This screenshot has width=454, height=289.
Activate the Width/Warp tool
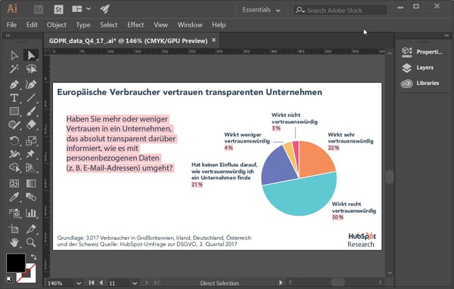(14, 154)
